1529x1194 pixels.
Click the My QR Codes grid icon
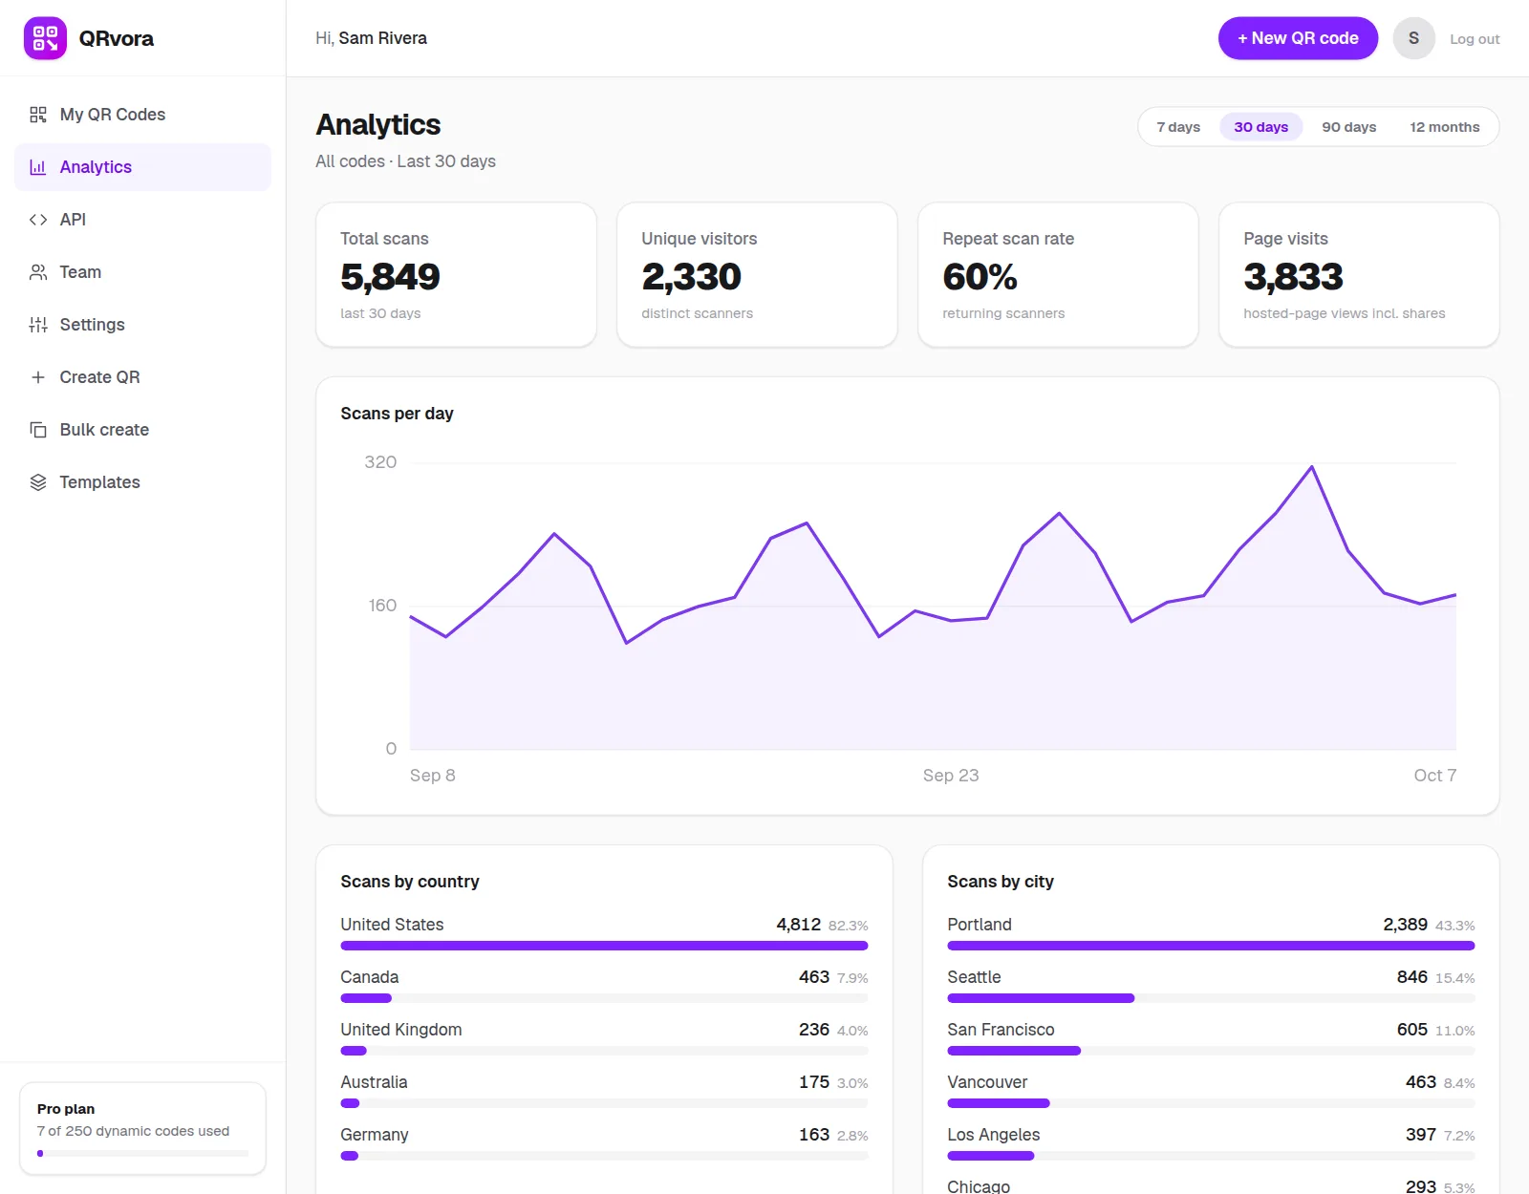click(38, 115)
